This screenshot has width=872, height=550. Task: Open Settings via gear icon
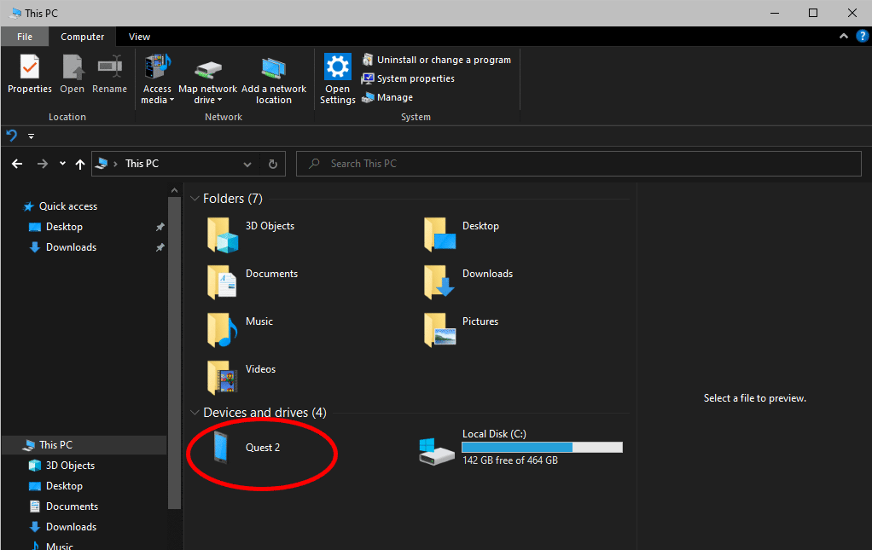point(338,67)
